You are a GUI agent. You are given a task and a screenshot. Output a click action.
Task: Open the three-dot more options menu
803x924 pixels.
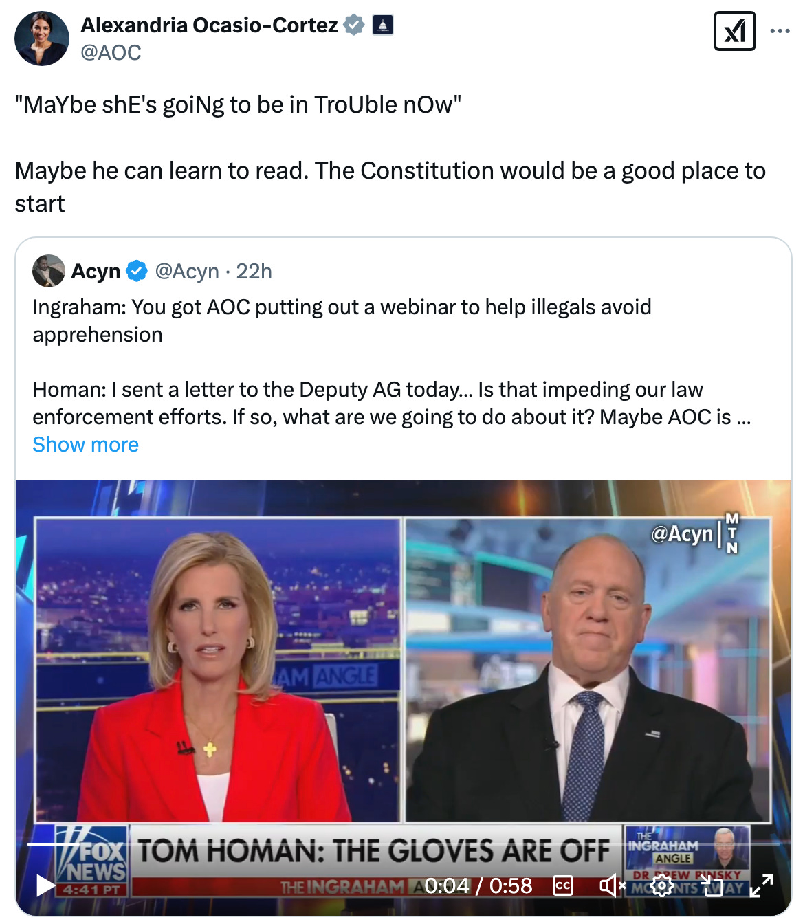pyautogui.click(x=780, y=31)
